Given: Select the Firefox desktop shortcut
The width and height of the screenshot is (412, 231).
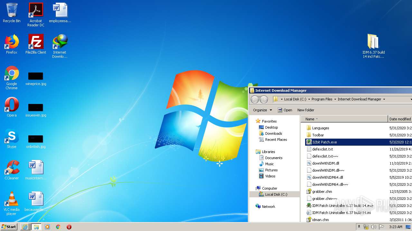Looking at the screenshot, I should pos(12,44).
